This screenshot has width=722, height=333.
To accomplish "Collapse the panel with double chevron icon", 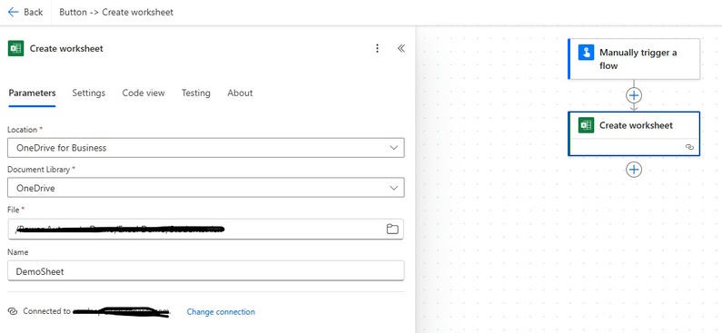I will (x=401, y=48).
